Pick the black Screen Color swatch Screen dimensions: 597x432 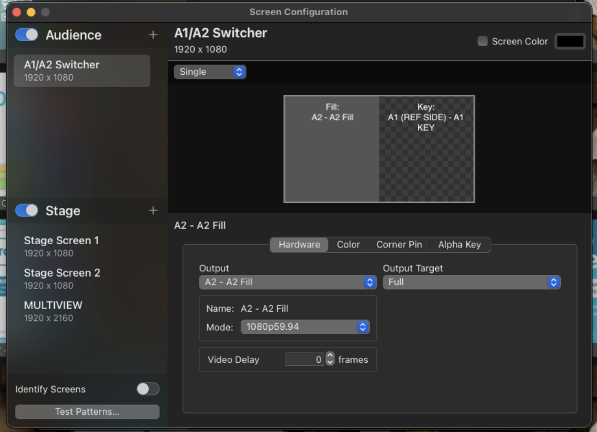(569, 41)
